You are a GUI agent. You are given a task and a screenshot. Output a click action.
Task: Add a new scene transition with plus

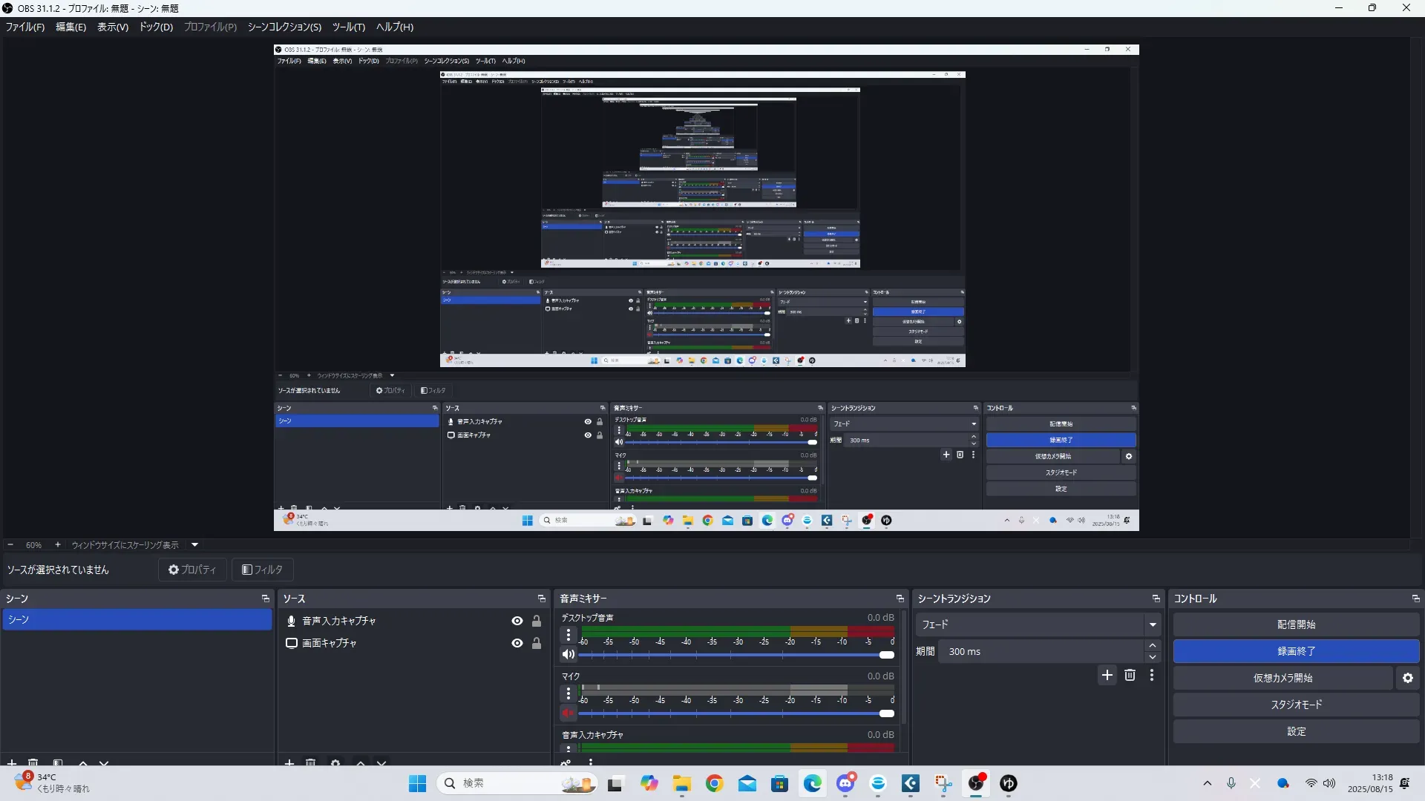tap(1107, 675)
